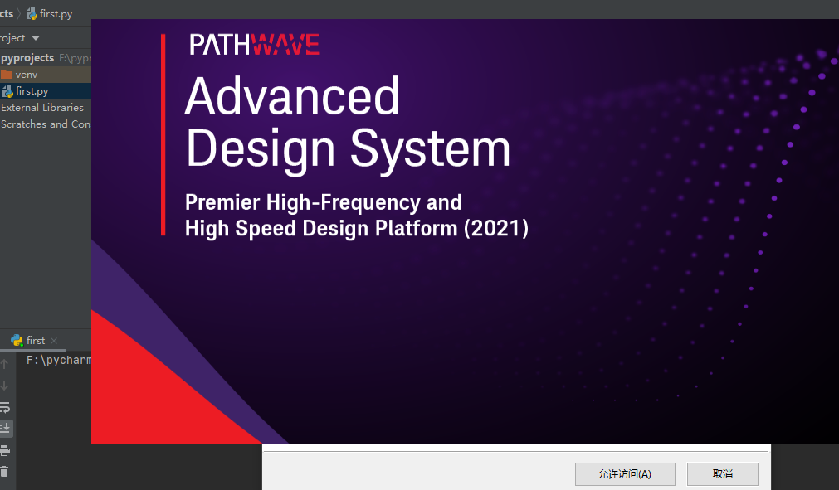Image resolution: width=839 pixels, height=490 pixels.
Task: Click the Python file icon beside first.py in tree
Action: pyautogui.click(x=7, y=91)
